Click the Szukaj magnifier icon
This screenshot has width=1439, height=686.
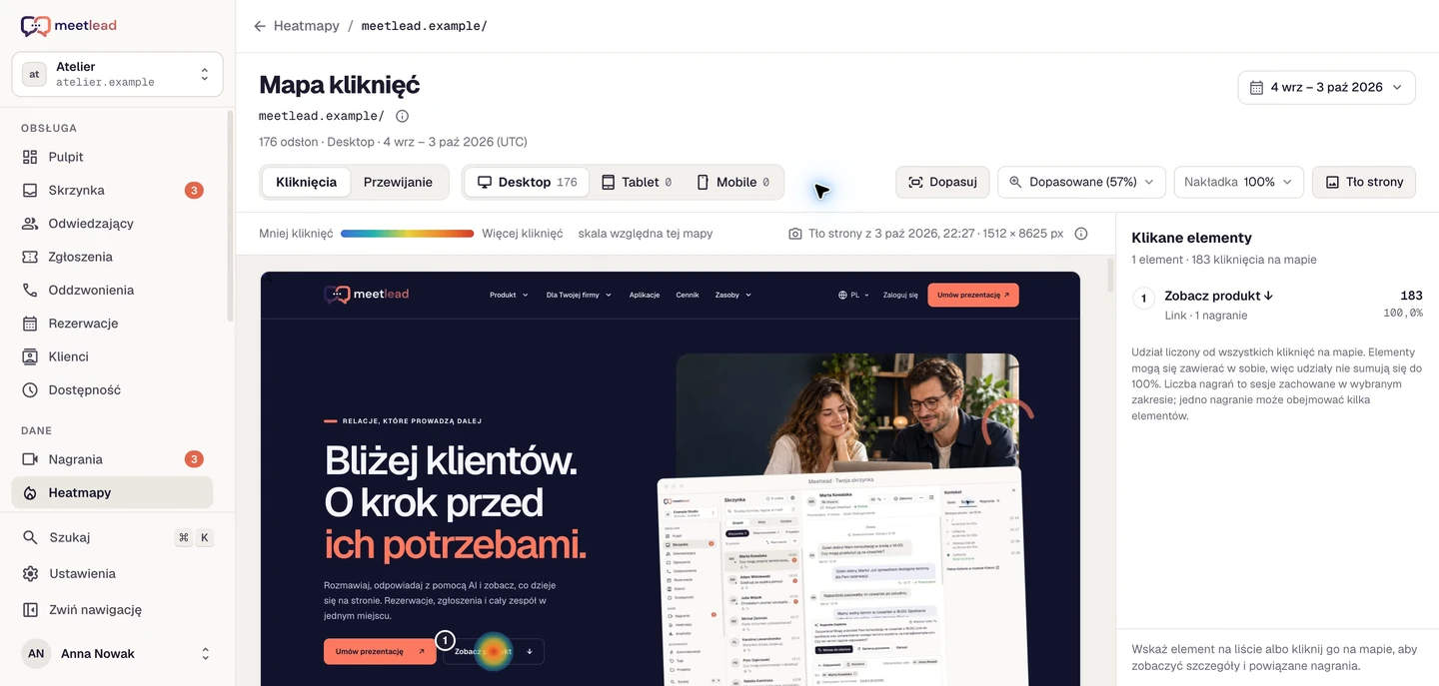tap(30, 537)
